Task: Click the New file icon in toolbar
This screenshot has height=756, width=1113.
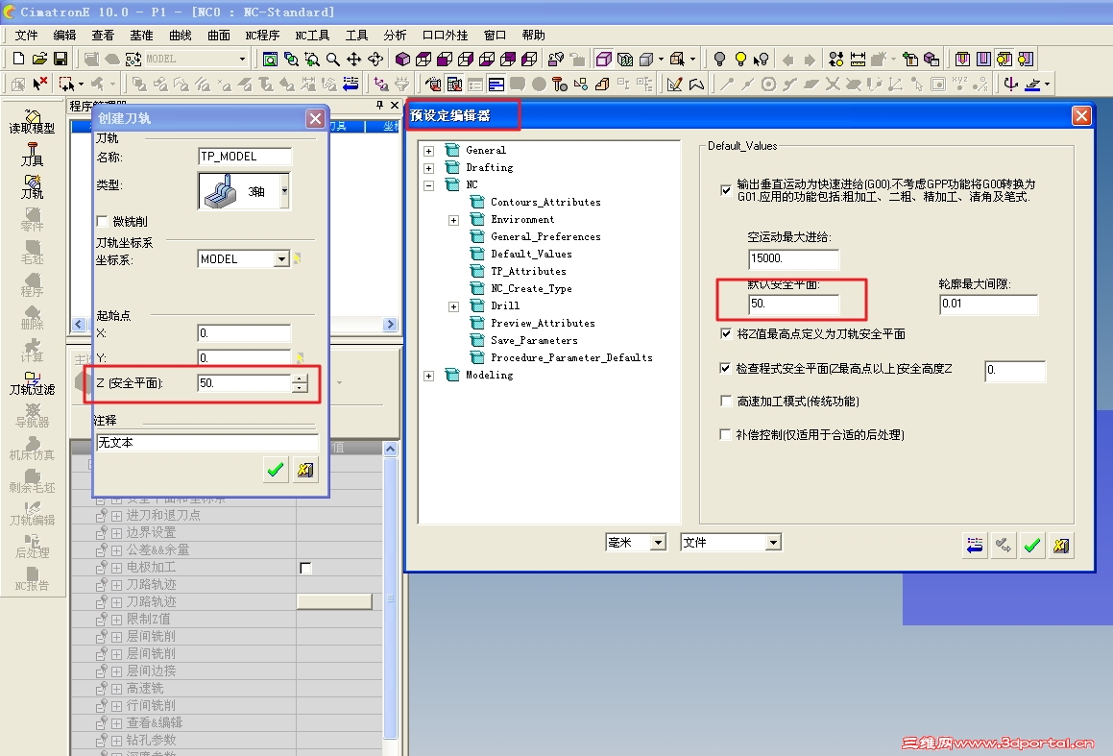Action: [x=19, y=59]
